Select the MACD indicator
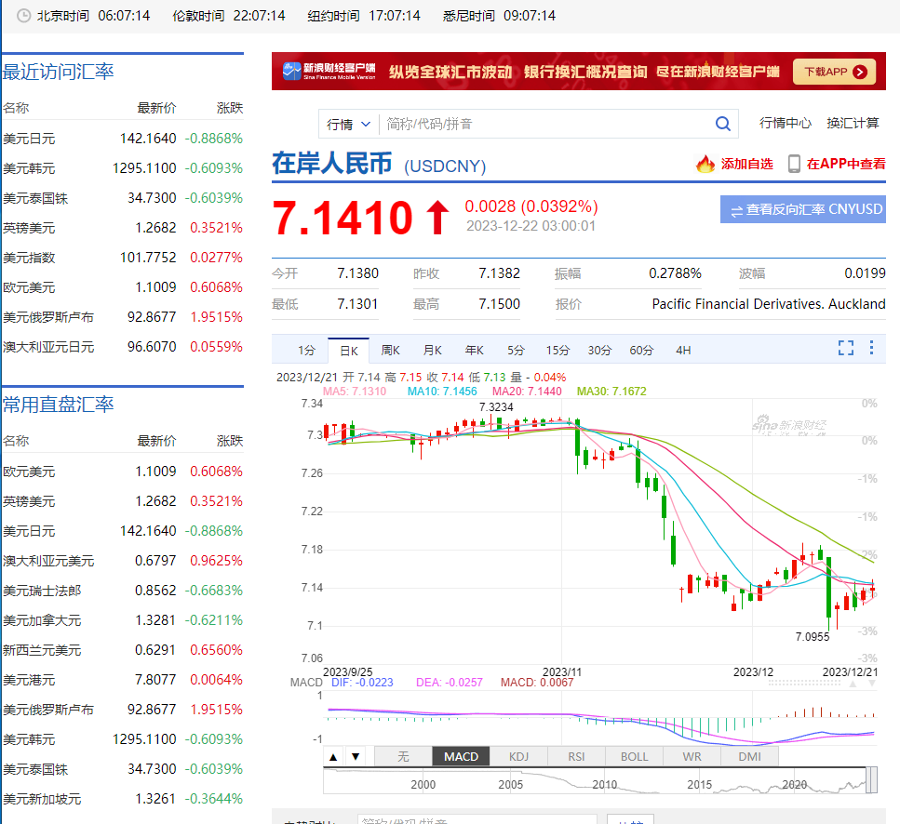The image size is (900, 824). (461, 757)
